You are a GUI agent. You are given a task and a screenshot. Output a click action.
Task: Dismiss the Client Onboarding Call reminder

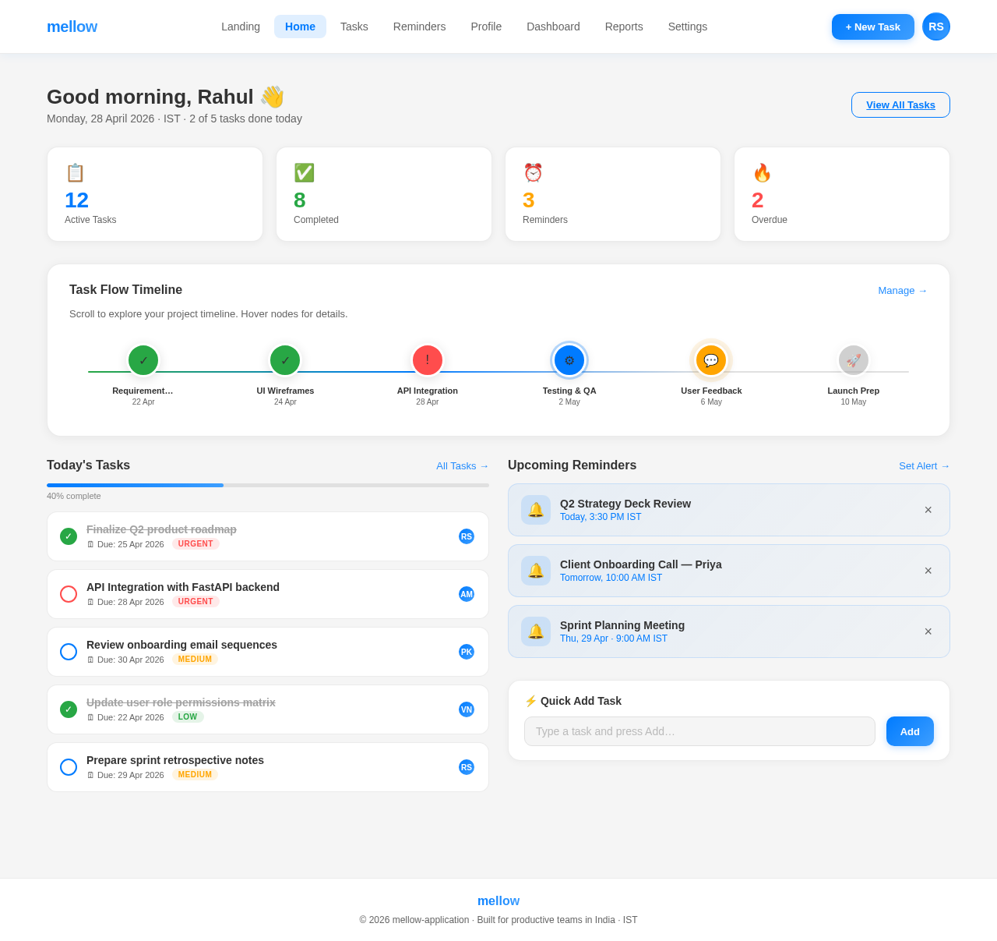(928, 571)
